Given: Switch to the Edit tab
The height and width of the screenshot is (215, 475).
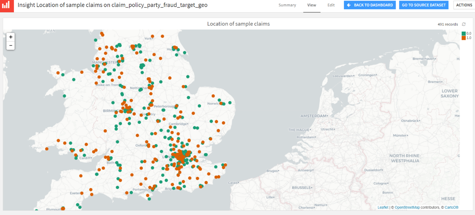Looking at the screenshot, I should point(331,5).
